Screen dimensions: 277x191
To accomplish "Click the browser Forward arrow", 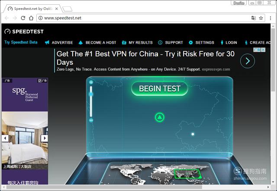I will tap(15, 18).
